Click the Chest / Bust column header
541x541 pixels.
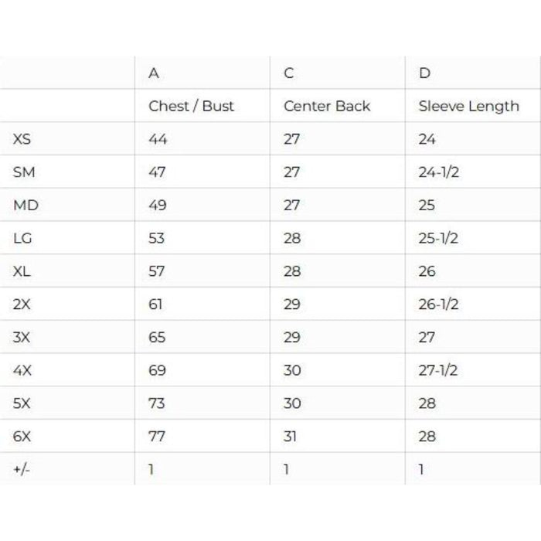coord(191,107)
